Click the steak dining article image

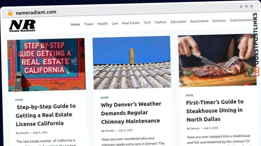pyautogui.click(x=217, y=61)
